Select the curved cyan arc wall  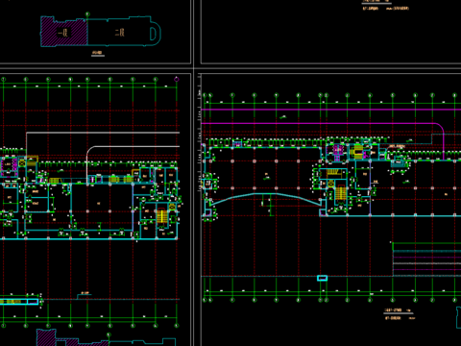click(266, 199)
